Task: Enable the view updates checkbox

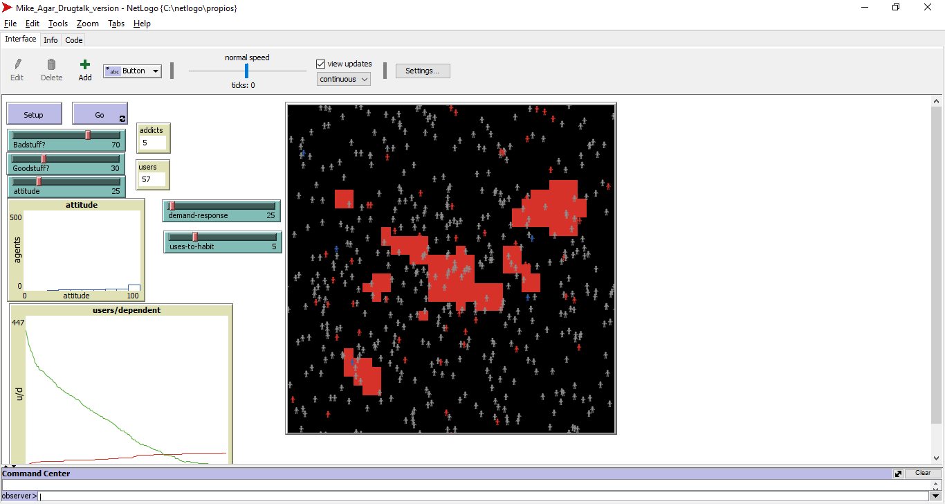Action: click(x=320, y=63)
